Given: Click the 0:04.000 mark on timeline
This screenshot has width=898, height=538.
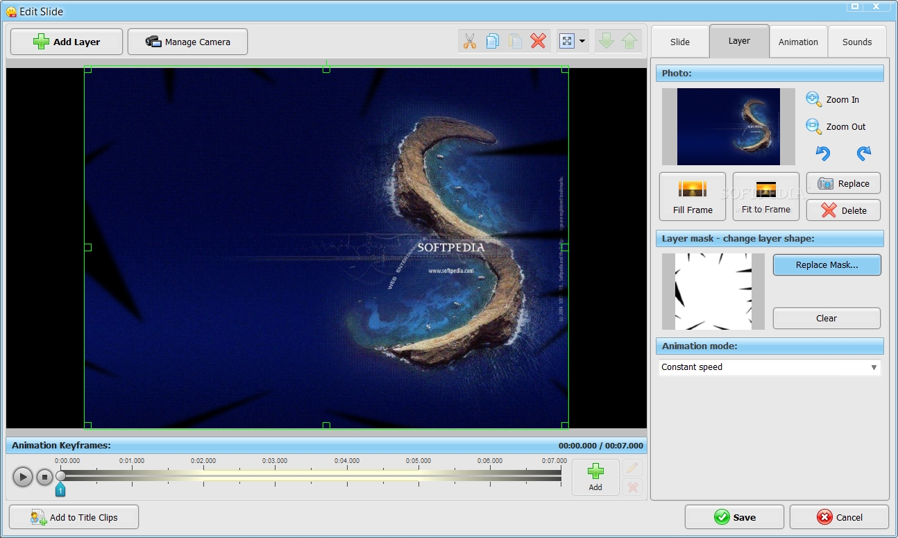Looking at the screenshot, I should 347,461.
